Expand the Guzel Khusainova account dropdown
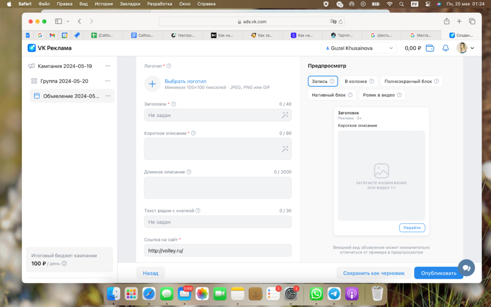The height and width of the screenshot is (307, 491). [x=359, y=48]
